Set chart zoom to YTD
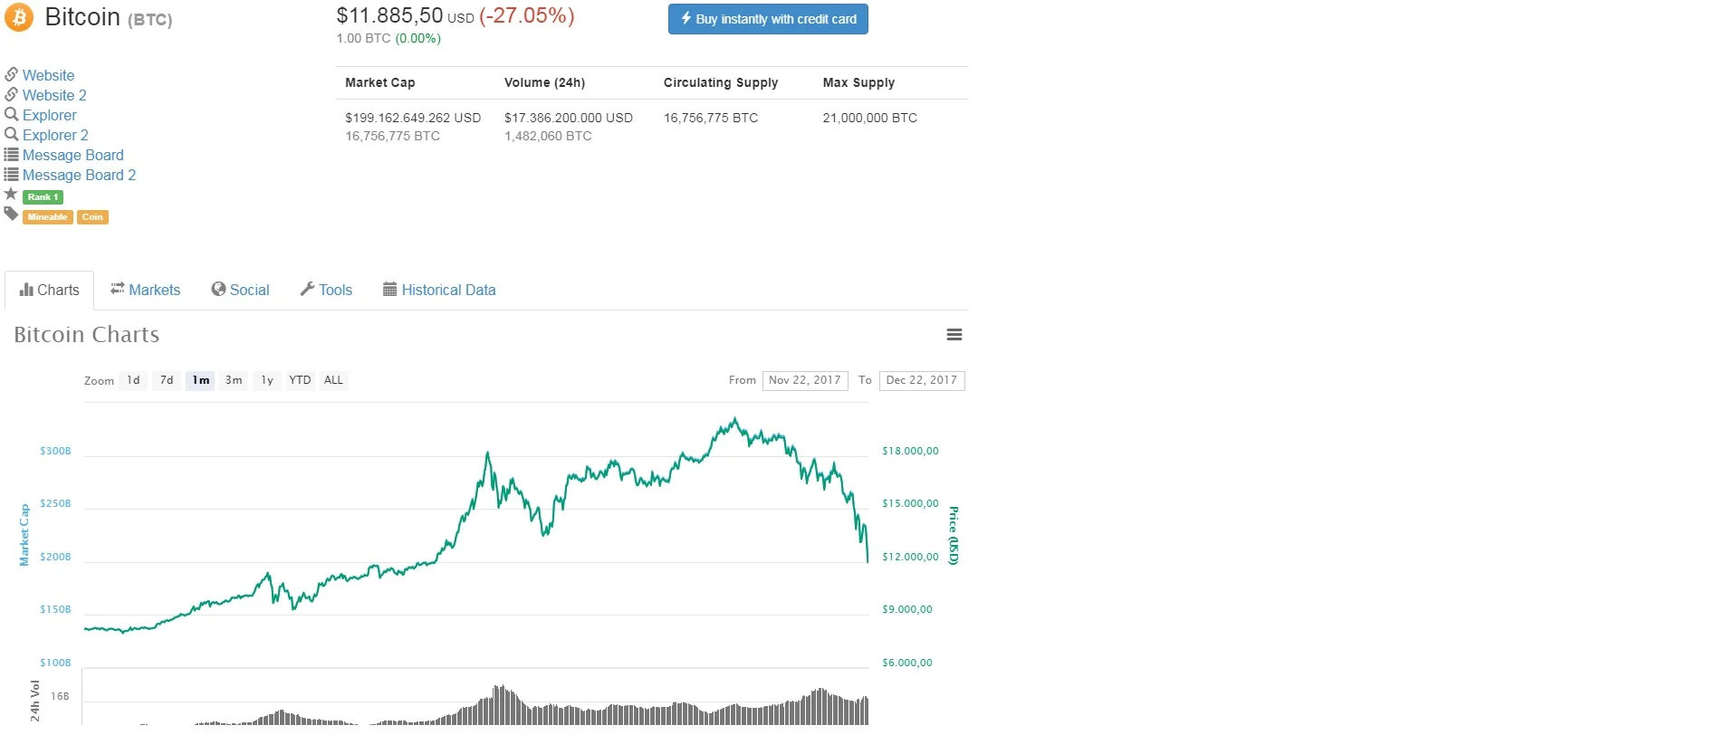This screenshot has height=754, width=1726. click(x=300, y=380)
